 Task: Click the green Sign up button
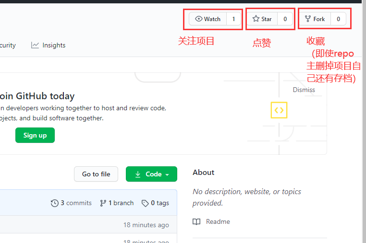click(35, 135)
